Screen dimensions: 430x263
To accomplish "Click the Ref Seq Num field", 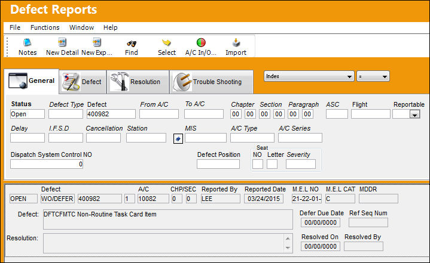I will click(368, 222).
